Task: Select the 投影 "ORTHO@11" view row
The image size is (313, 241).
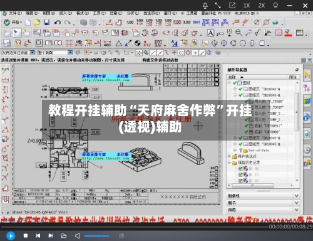Action: click(264, 126)
